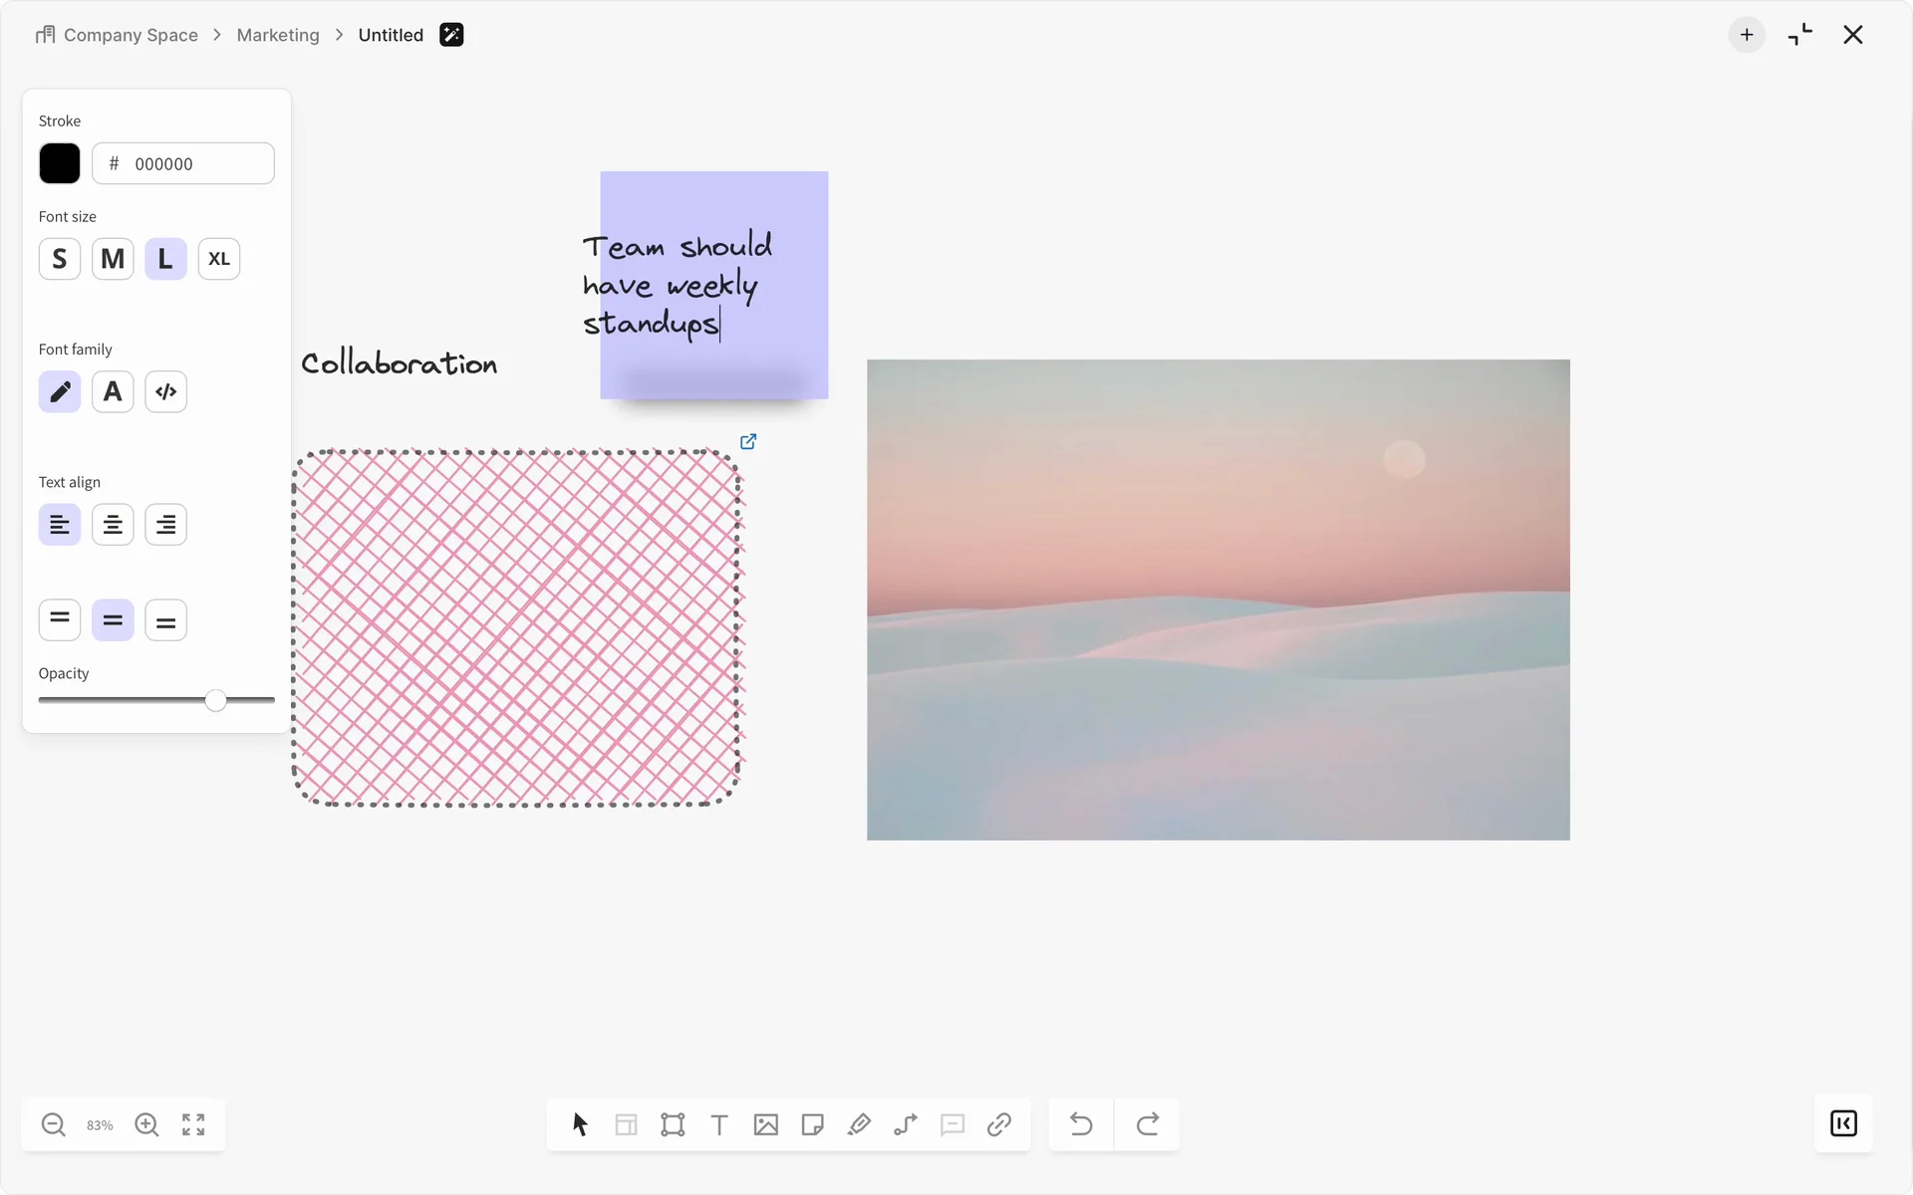The image size is (1913, 1195).
Task: Pick the pen drawing tool
Action: coord(859,1124)
